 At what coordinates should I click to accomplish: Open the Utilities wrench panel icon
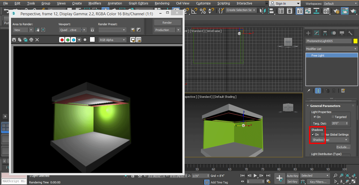click(x=350, y=33)
